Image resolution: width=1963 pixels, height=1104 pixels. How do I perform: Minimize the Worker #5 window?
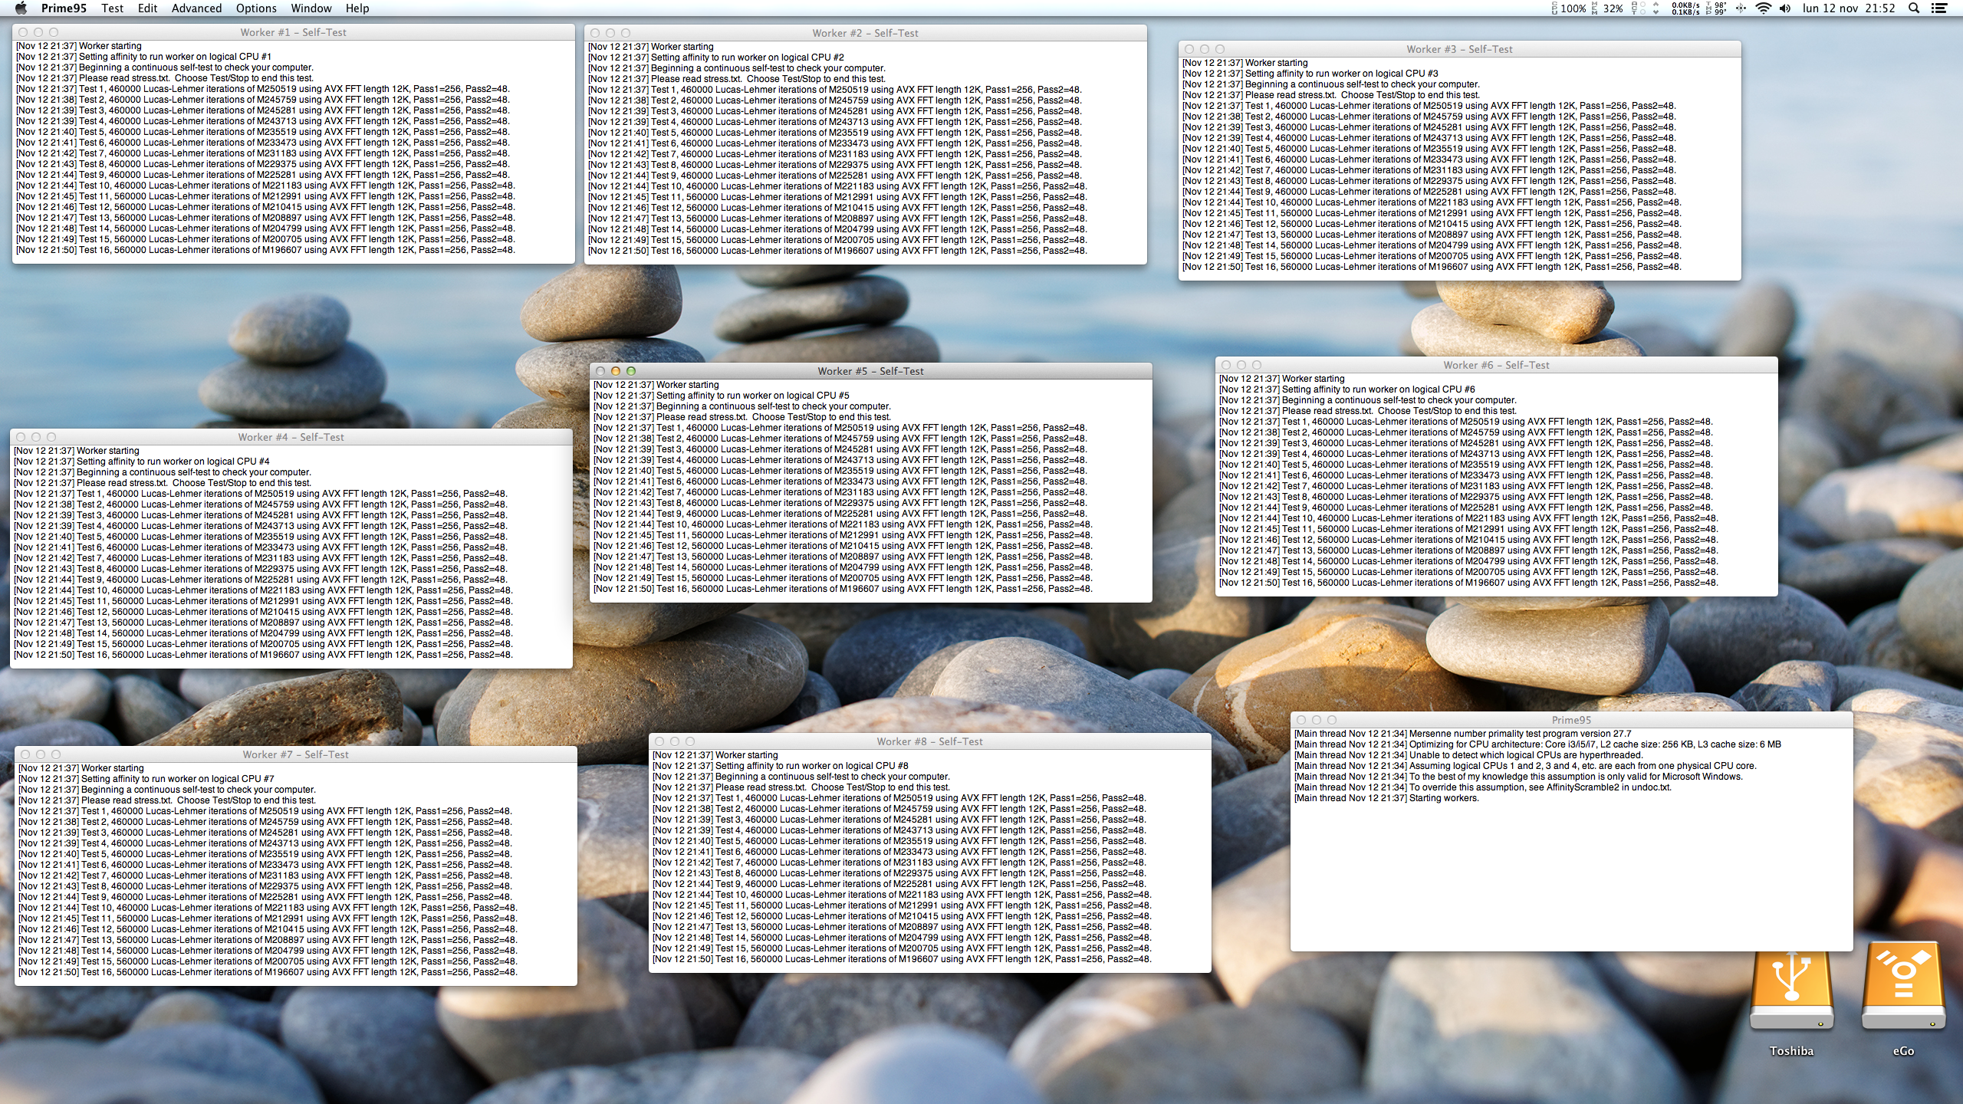click(x=616, y=371)
